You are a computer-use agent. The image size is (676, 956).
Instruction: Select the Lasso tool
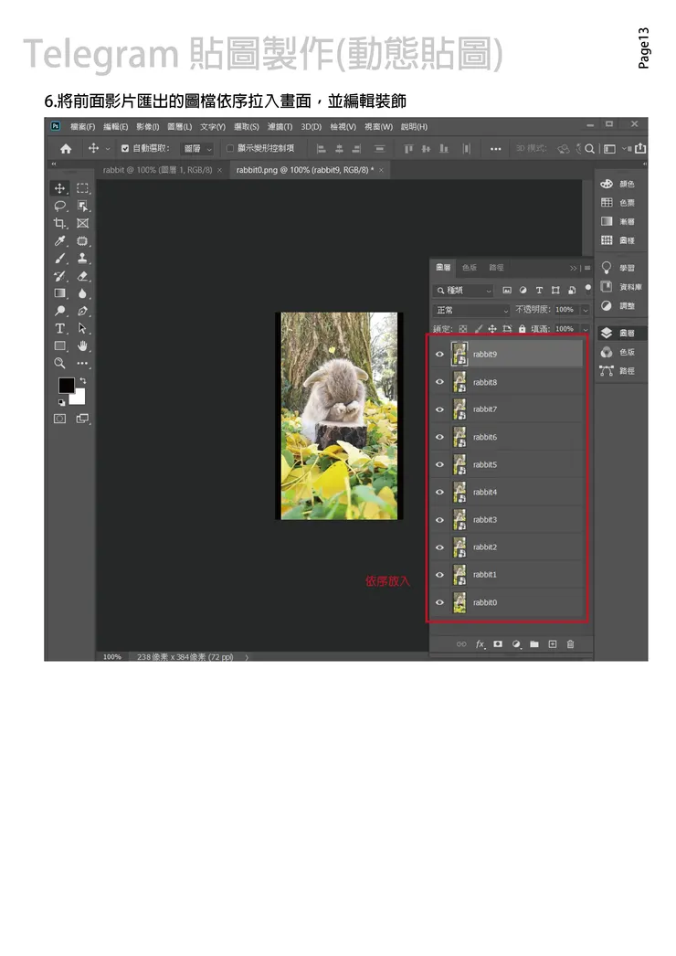[59, 206]
